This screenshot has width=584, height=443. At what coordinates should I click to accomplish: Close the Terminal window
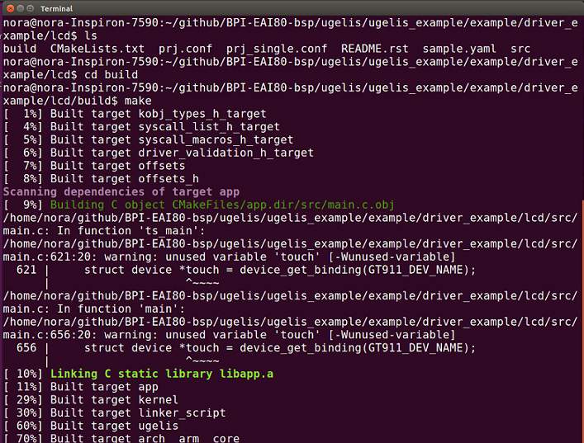[11, 8]
